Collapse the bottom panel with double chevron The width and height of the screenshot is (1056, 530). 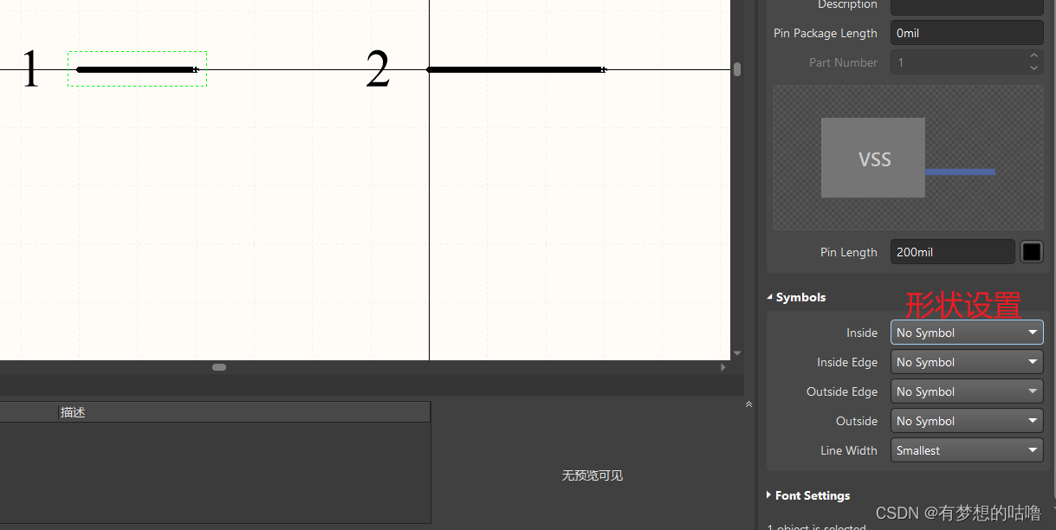point(749,404)
